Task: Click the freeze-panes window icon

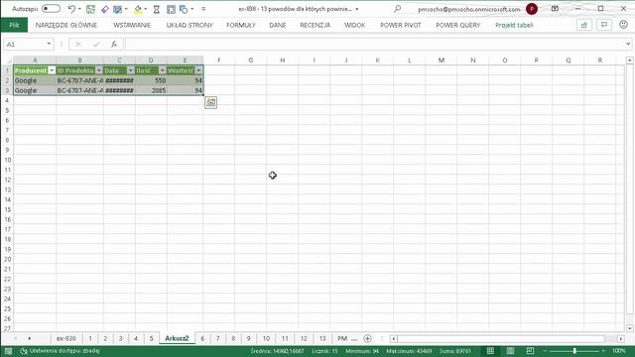Action: pyautogui.click(x=171, y=9)
